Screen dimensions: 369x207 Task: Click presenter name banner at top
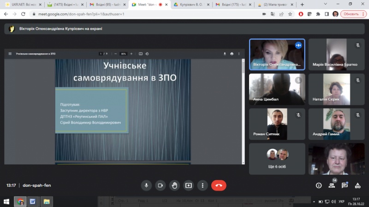click(x=184, y=29)
